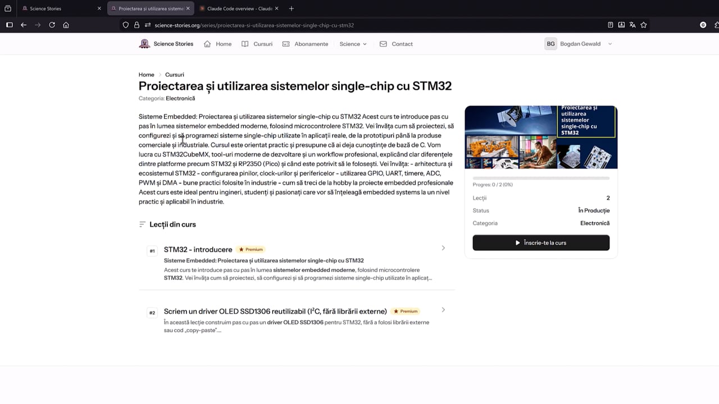This screenshot has height=404, width=719.
Task: Open the Home menu item
Action: [x=217, y=44]
